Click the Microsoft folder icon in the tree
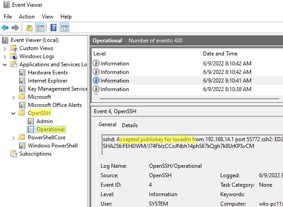Viewport: 283px width, 207px height. pos(22,97)
